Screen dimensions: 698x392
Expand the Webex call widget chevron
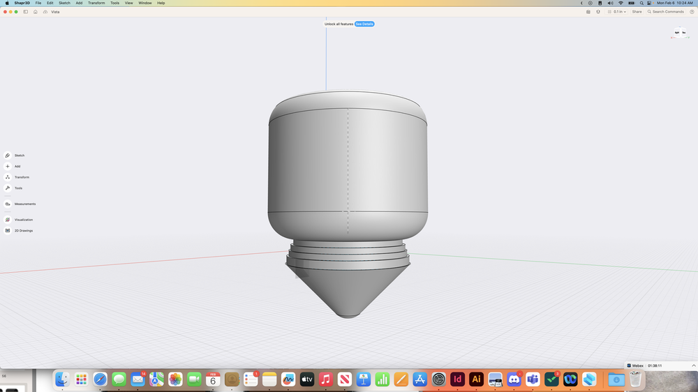click(x=693, y=365)
